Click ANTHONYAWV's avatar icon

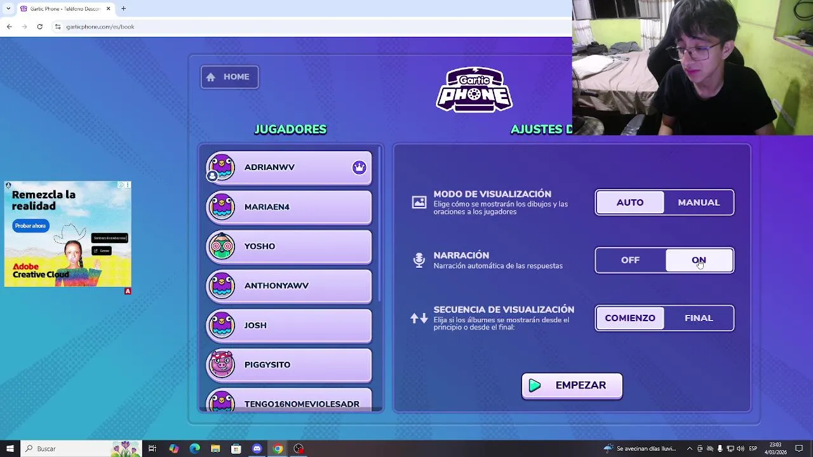pyautogui.click(x=222, y=286)
